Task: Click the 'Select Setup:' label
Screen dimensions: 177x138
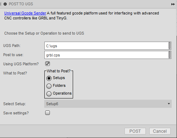Action: coord(15,104)
